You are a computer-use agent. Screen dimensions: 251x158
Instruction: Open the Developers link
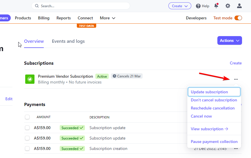(196, 18)
